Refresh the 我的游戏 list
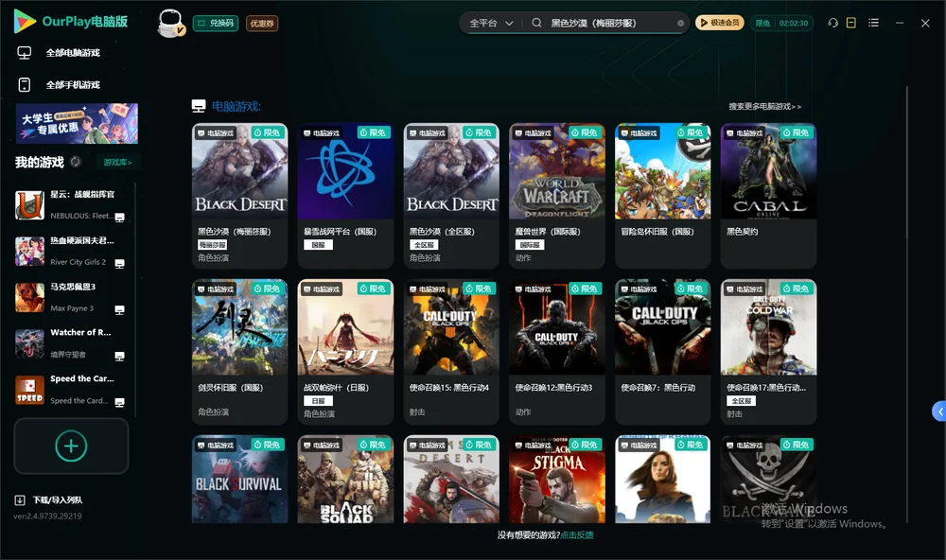946x560 pixels. [76, 162]
